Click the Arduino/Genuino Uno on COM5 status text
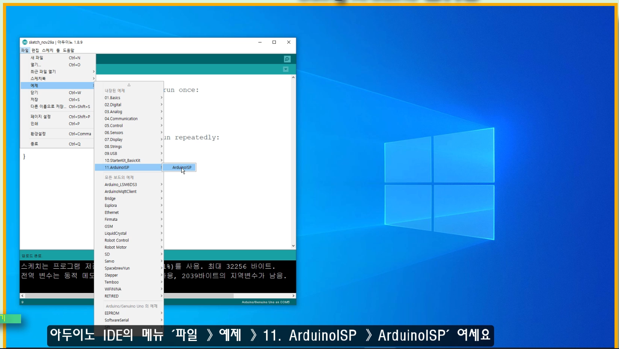The width and height of the screenshot is (619, 349). tap(265, 302)
